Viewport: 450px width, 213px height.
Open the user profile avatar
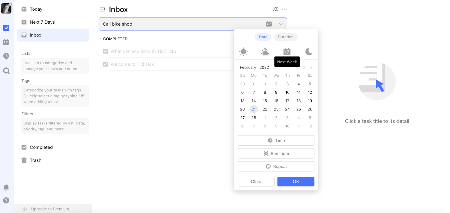pyautogui.click(x=6, y=8)
